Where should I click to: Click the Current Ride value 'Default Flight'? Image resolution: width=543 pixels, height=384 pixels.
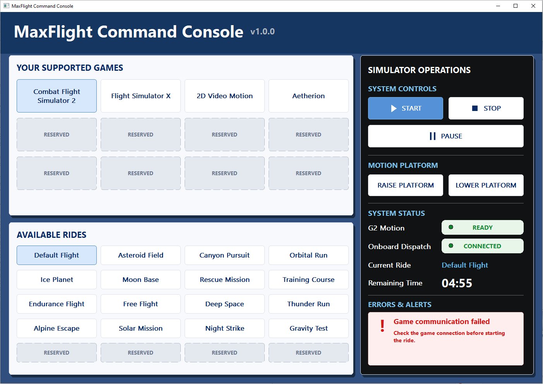point(464,265)
